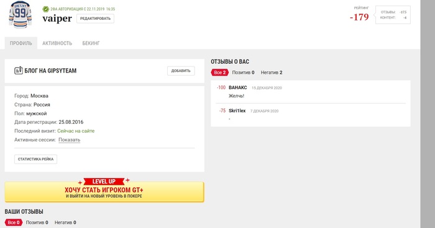Click the КОНТЕНТ -4 rating breakdown line
This screenshot has height=228, width=435.
(393, 18)
